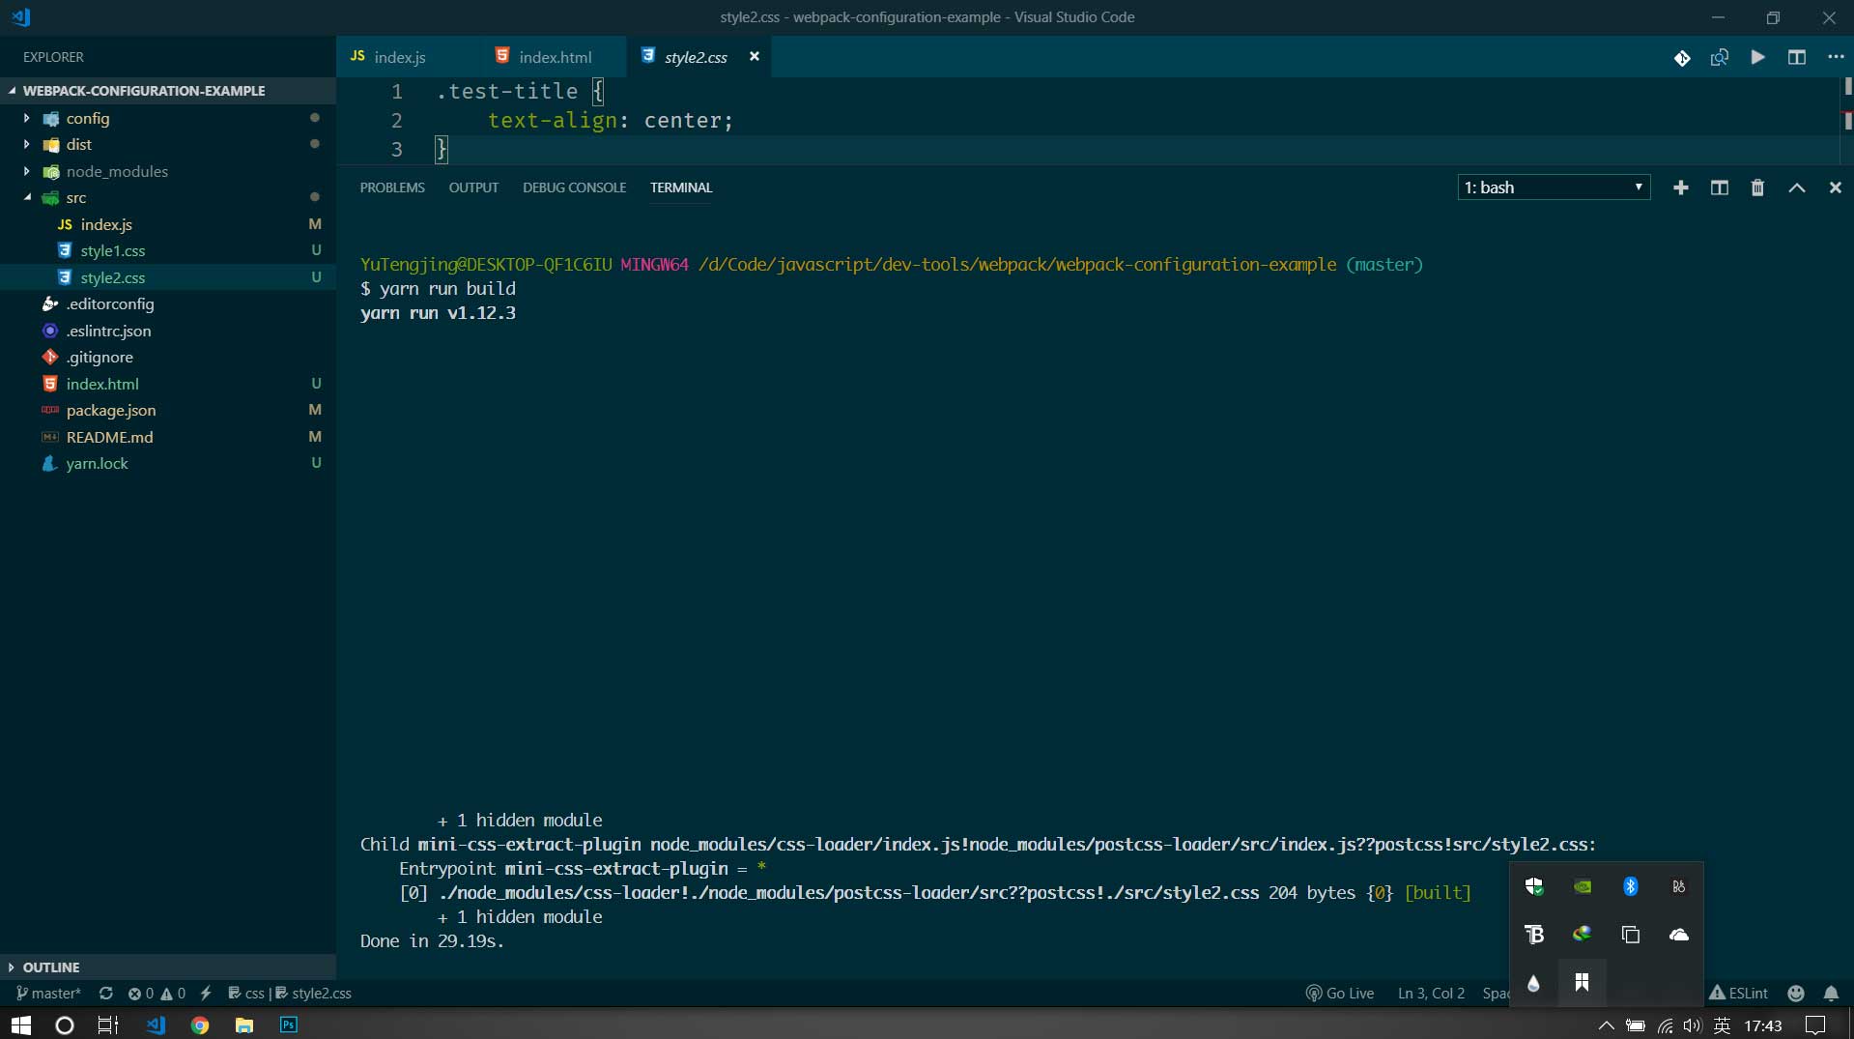Open the editor more actions ellipsis
The width and height of the screenshot is (1854, 1039).
(1836, 58)
